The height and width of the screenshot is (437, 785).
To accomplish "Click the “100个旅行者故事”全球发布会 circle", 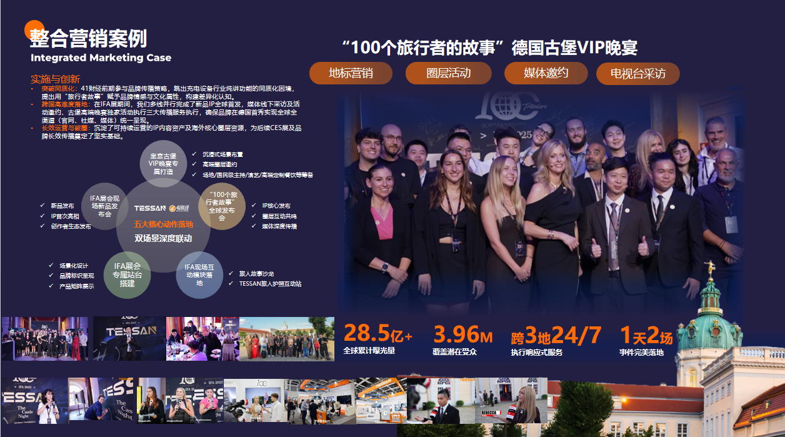I will point(222,206).
